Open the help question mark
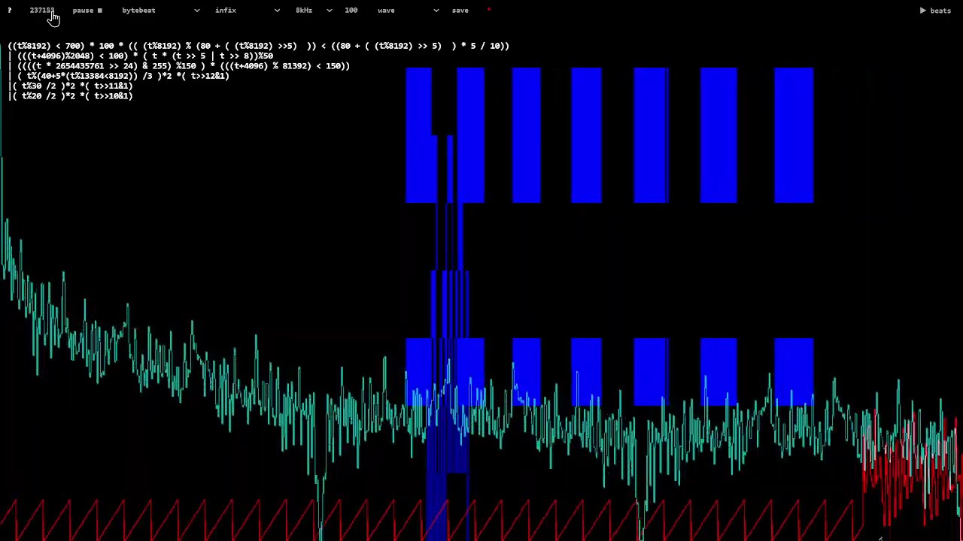This screenshot has width=963, height=541. coord(10,11)
